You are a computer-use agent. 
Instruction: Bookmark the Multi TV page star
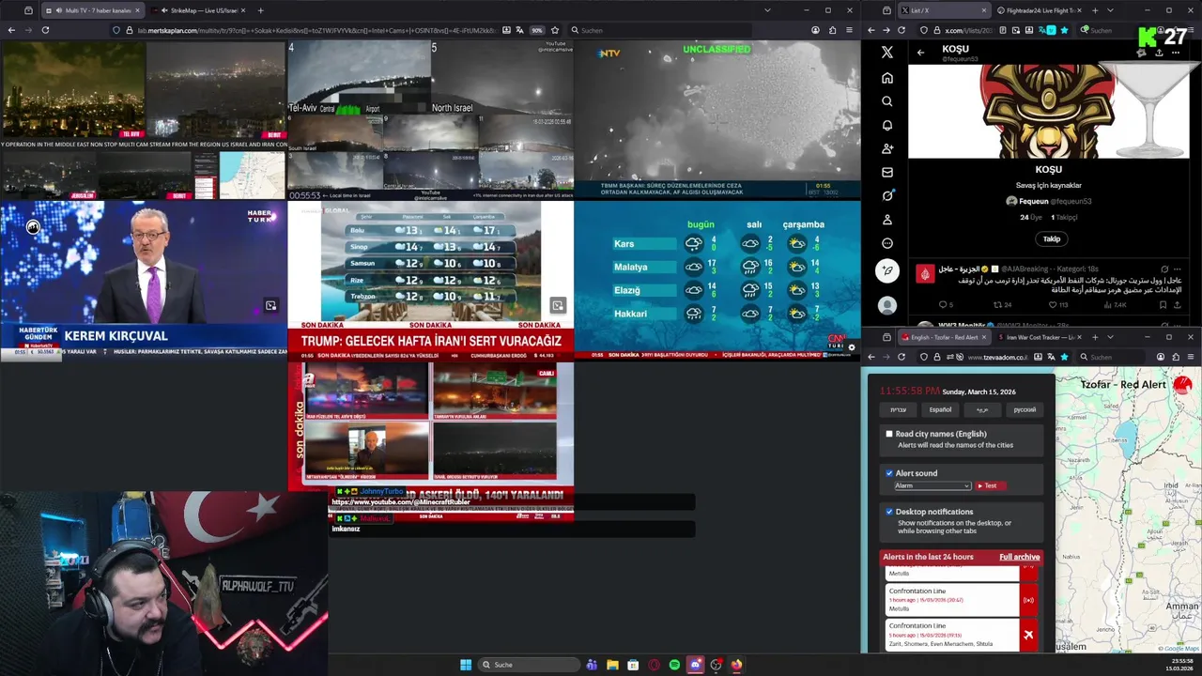click(x=555, y=30)
